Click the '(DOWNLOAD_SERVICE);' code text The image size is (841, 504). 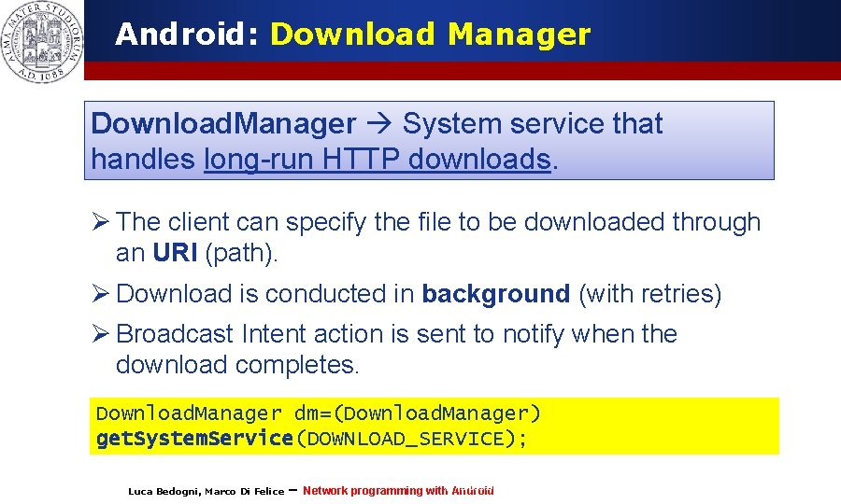coord(412,440)
